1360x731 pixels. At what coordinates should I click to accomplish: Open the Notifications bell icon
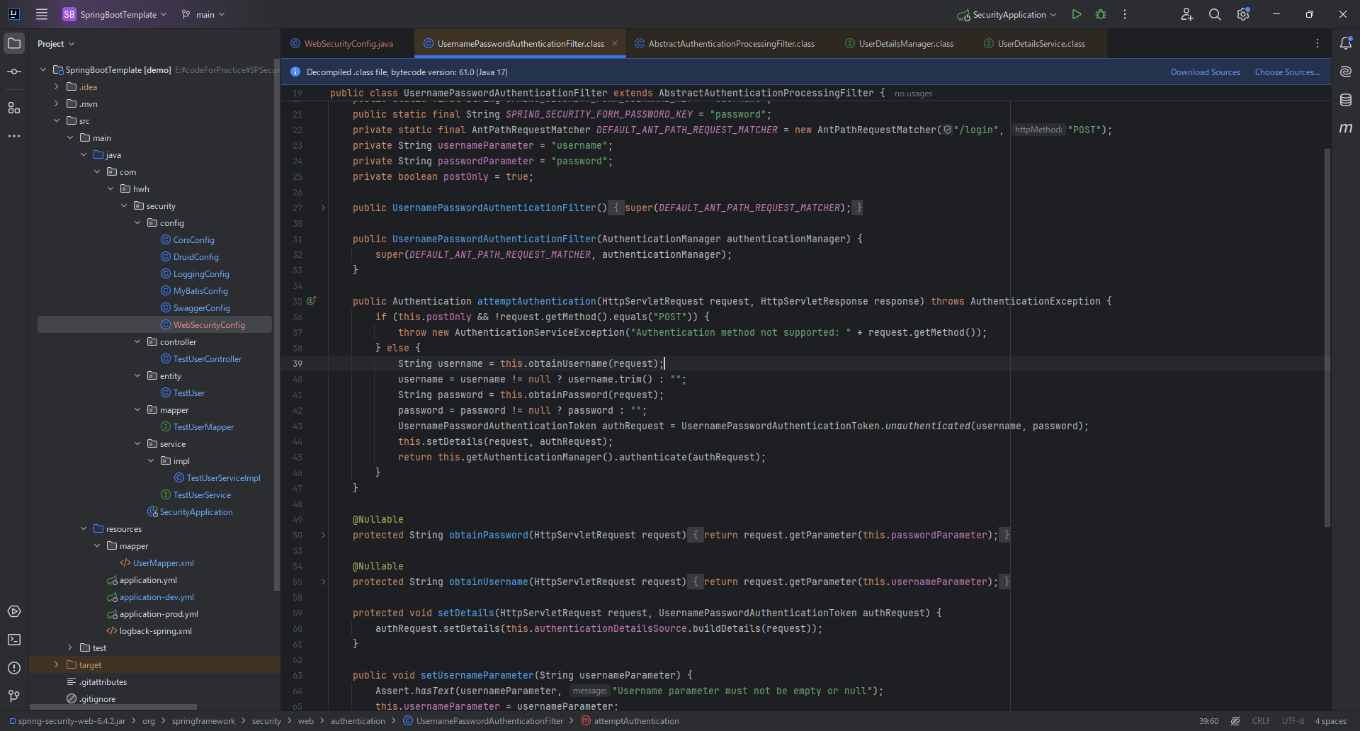coord(1346,43)
